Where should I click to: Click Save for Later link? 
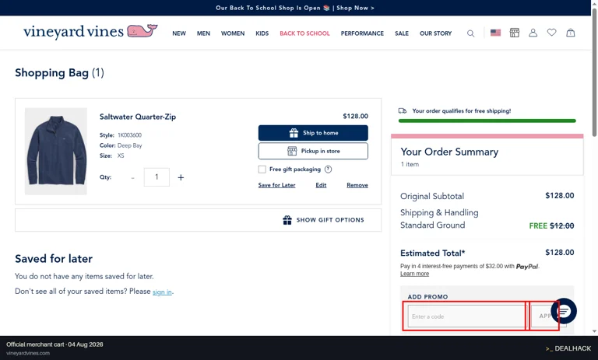[x=276, y=185]
